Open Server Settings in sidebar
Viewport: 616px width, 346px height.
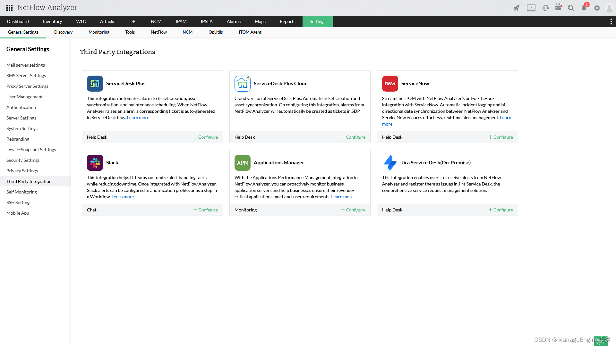click(x=21, y=118)
